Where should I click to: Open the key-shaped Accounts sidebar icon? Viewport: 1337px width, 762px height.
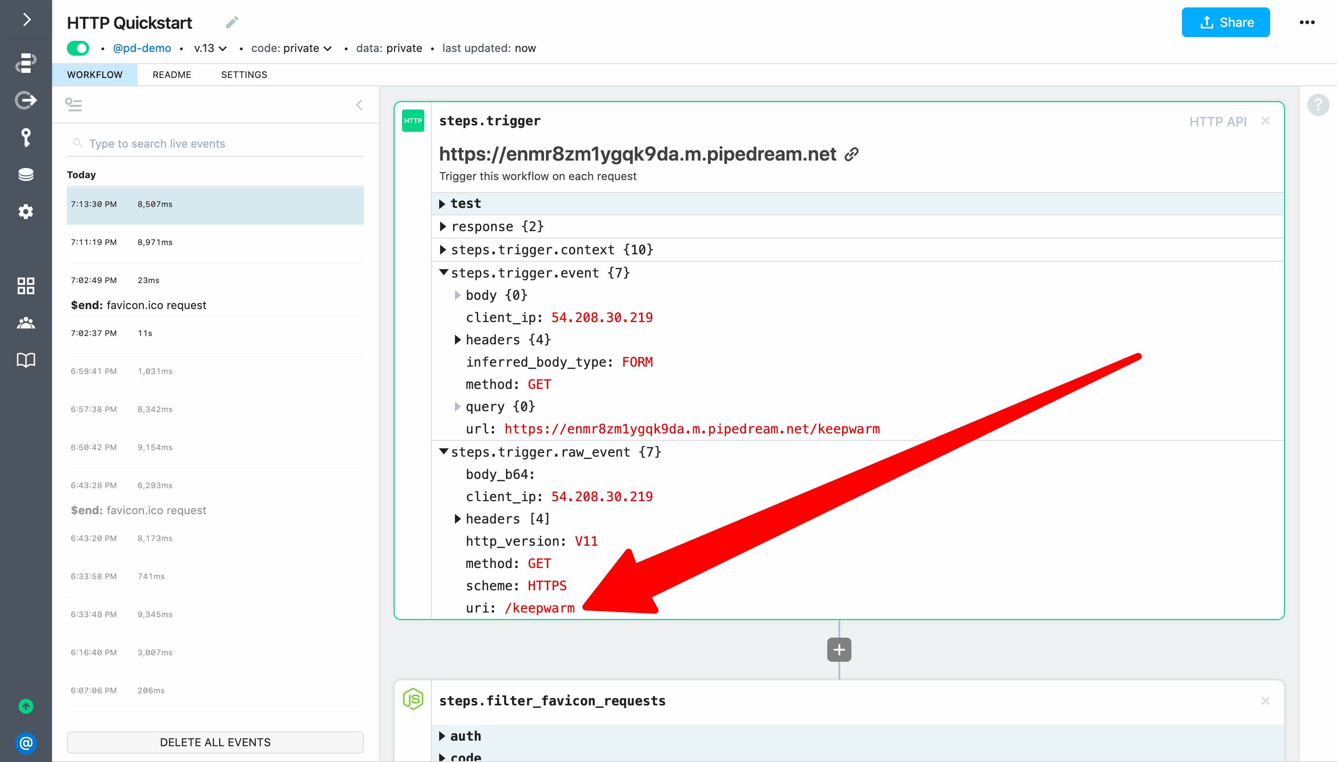[26, 138]
